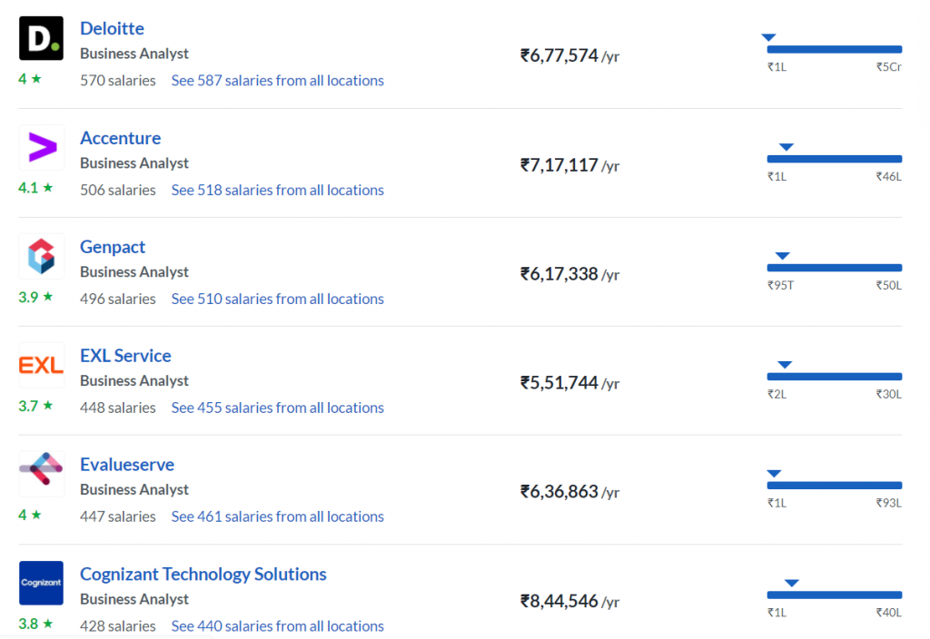Click the Cognizant blue logo

(x=41, y=584)
